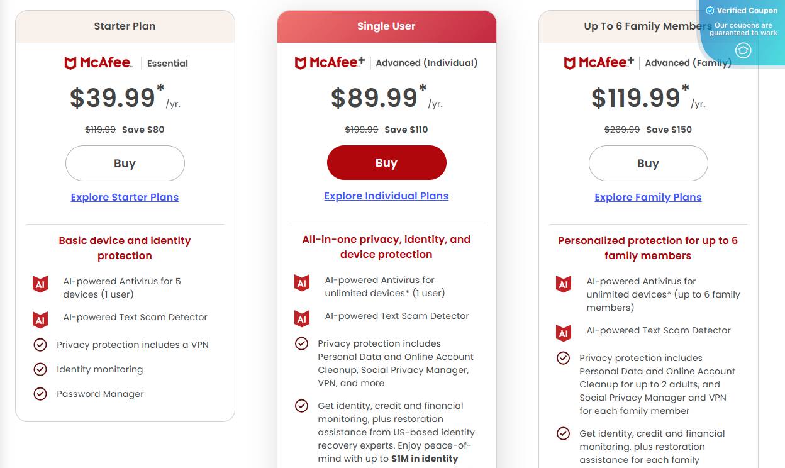Click the Password Manager check icon
Image resolution: width=785 pixels, height=468 pixels.
(40, 394)
